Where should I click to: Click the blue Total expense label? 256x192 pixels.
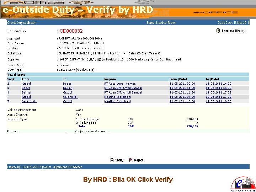coord(82,126)
